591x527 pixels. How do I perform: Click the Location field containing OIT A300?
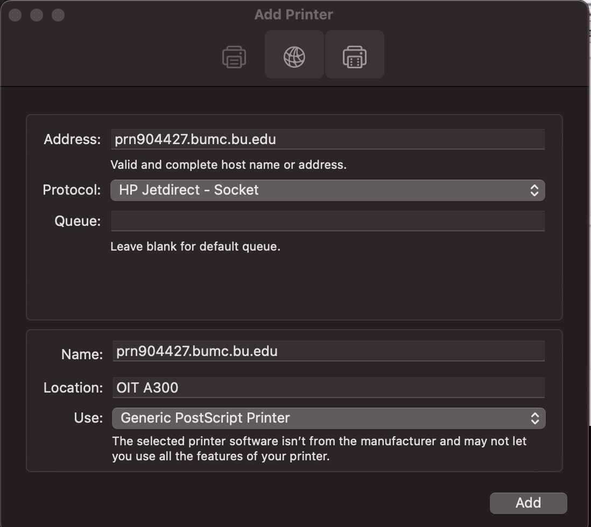(329, 388)
